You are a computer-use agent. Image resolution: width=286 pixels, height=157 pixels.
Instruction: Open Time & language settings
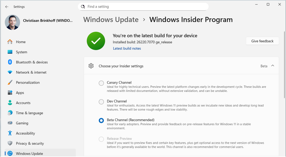(x=40, y=113)
